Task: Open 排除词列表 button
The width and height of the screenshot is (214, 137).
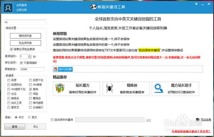Action: coord(25,36)
